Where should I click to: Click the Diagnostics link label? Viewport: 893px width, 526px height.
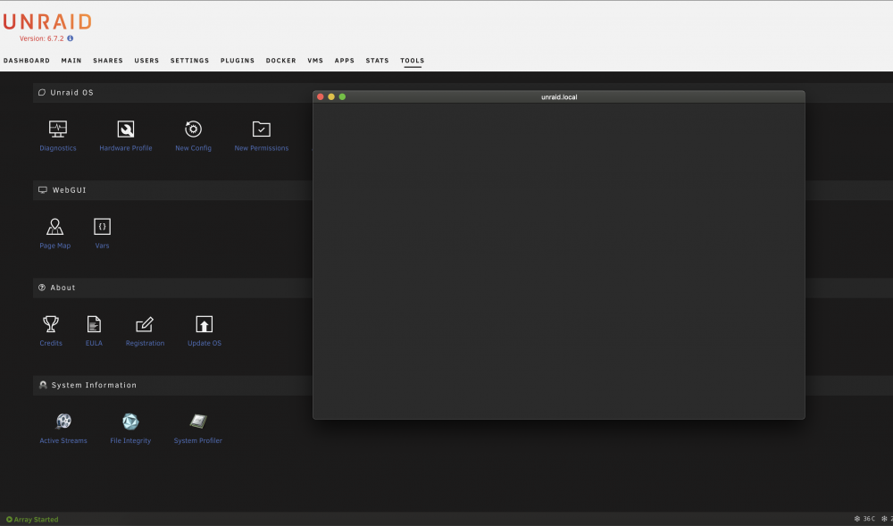tap(57, 148)
